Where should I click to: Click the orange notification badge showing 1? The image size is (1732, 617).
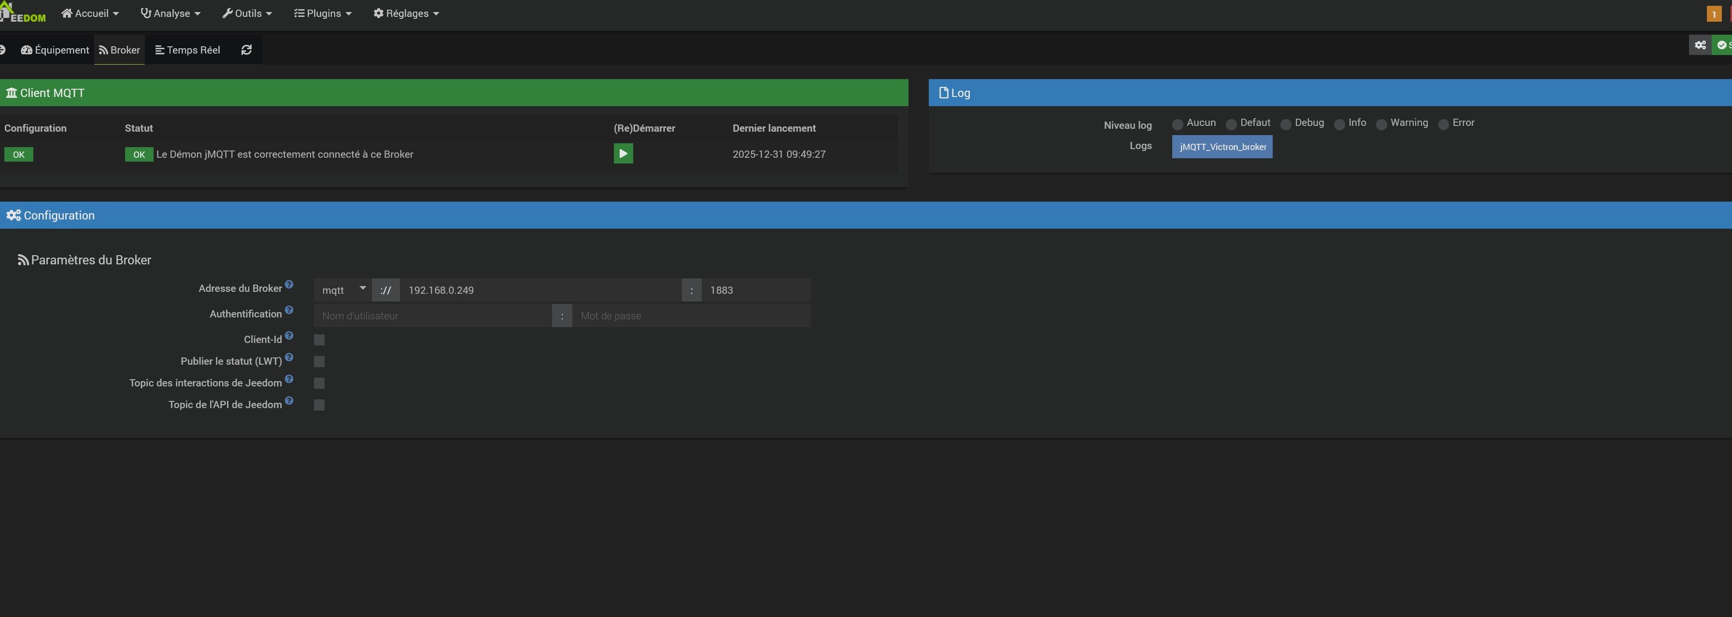[x=1714, y=14]
